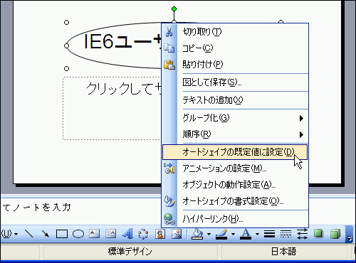The height and width of the screenshot is (263, 356).
Task: Select テキストの追加(X) menu item
Action: pyautogui.click(x=235, y=100)
